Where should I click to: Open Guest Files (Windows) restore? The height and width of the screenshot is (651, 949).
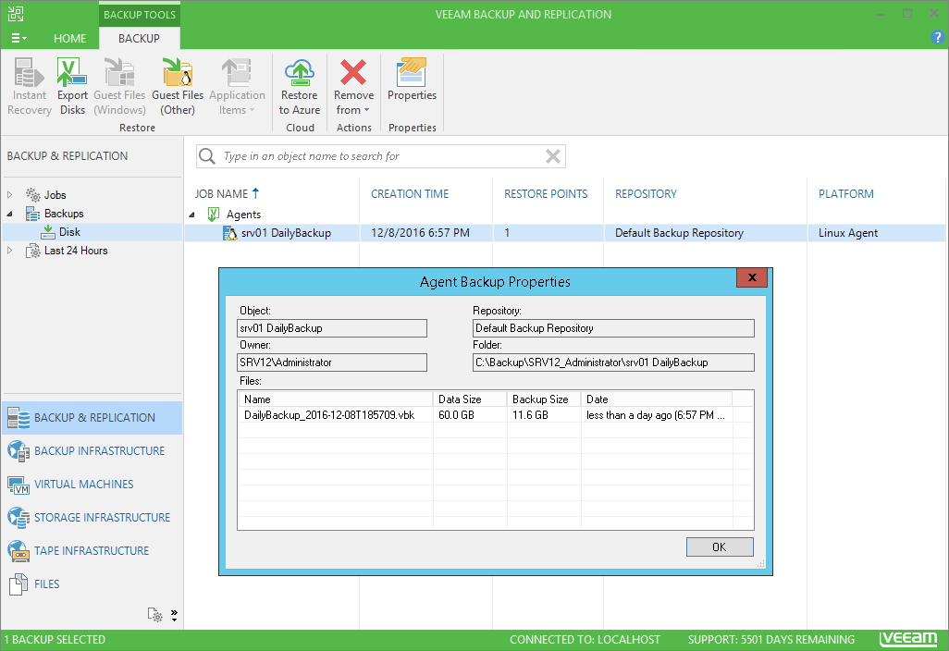119,87
